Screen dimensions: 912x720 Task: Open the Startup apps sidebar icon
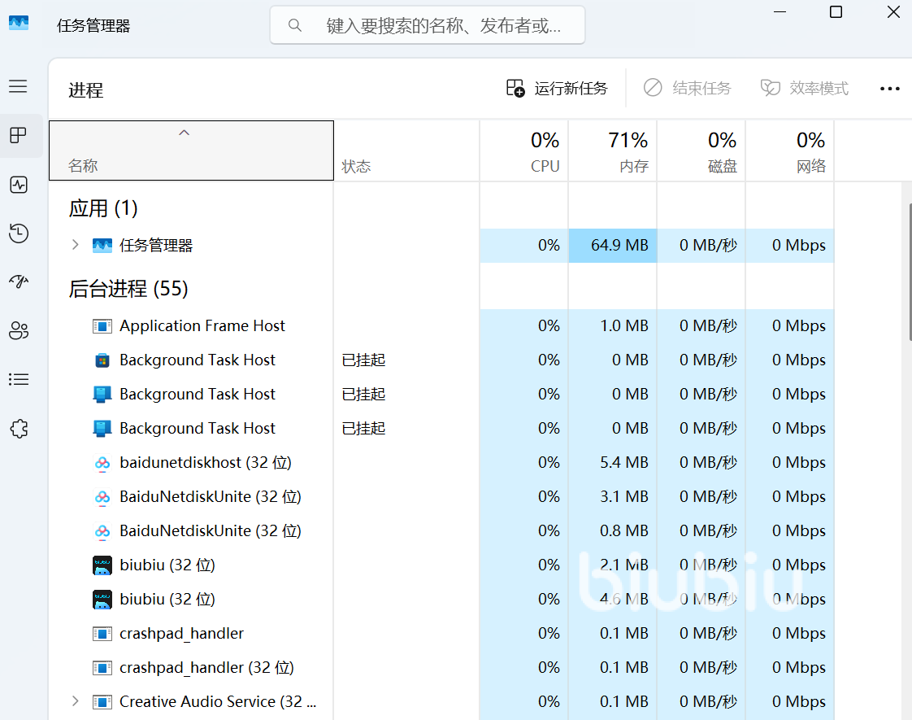coord(18,281)
